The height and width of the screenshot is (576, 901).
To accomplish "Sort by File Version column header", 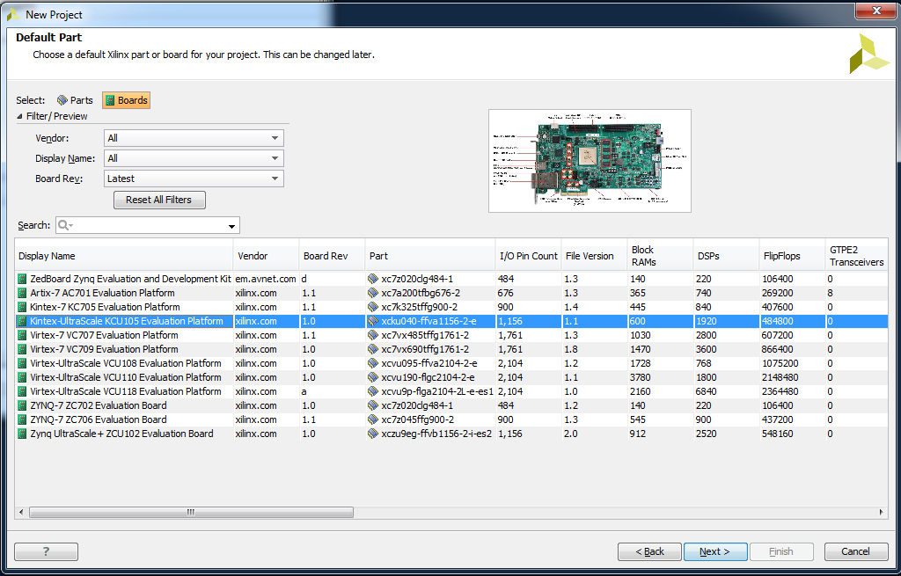I will (x=594, y=256).
